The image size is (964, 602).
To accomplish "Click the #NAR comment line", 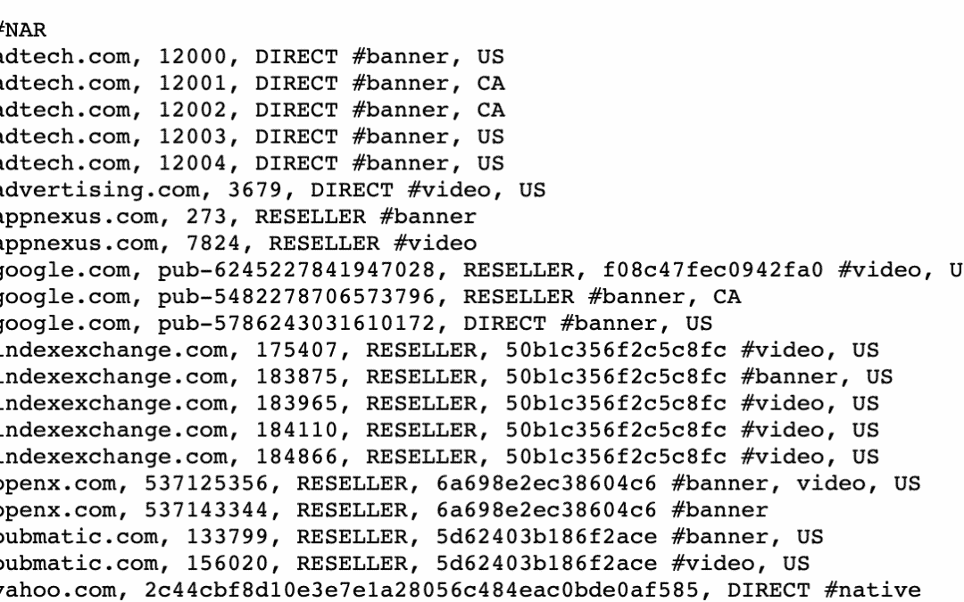I will click(x=22, y=30).
